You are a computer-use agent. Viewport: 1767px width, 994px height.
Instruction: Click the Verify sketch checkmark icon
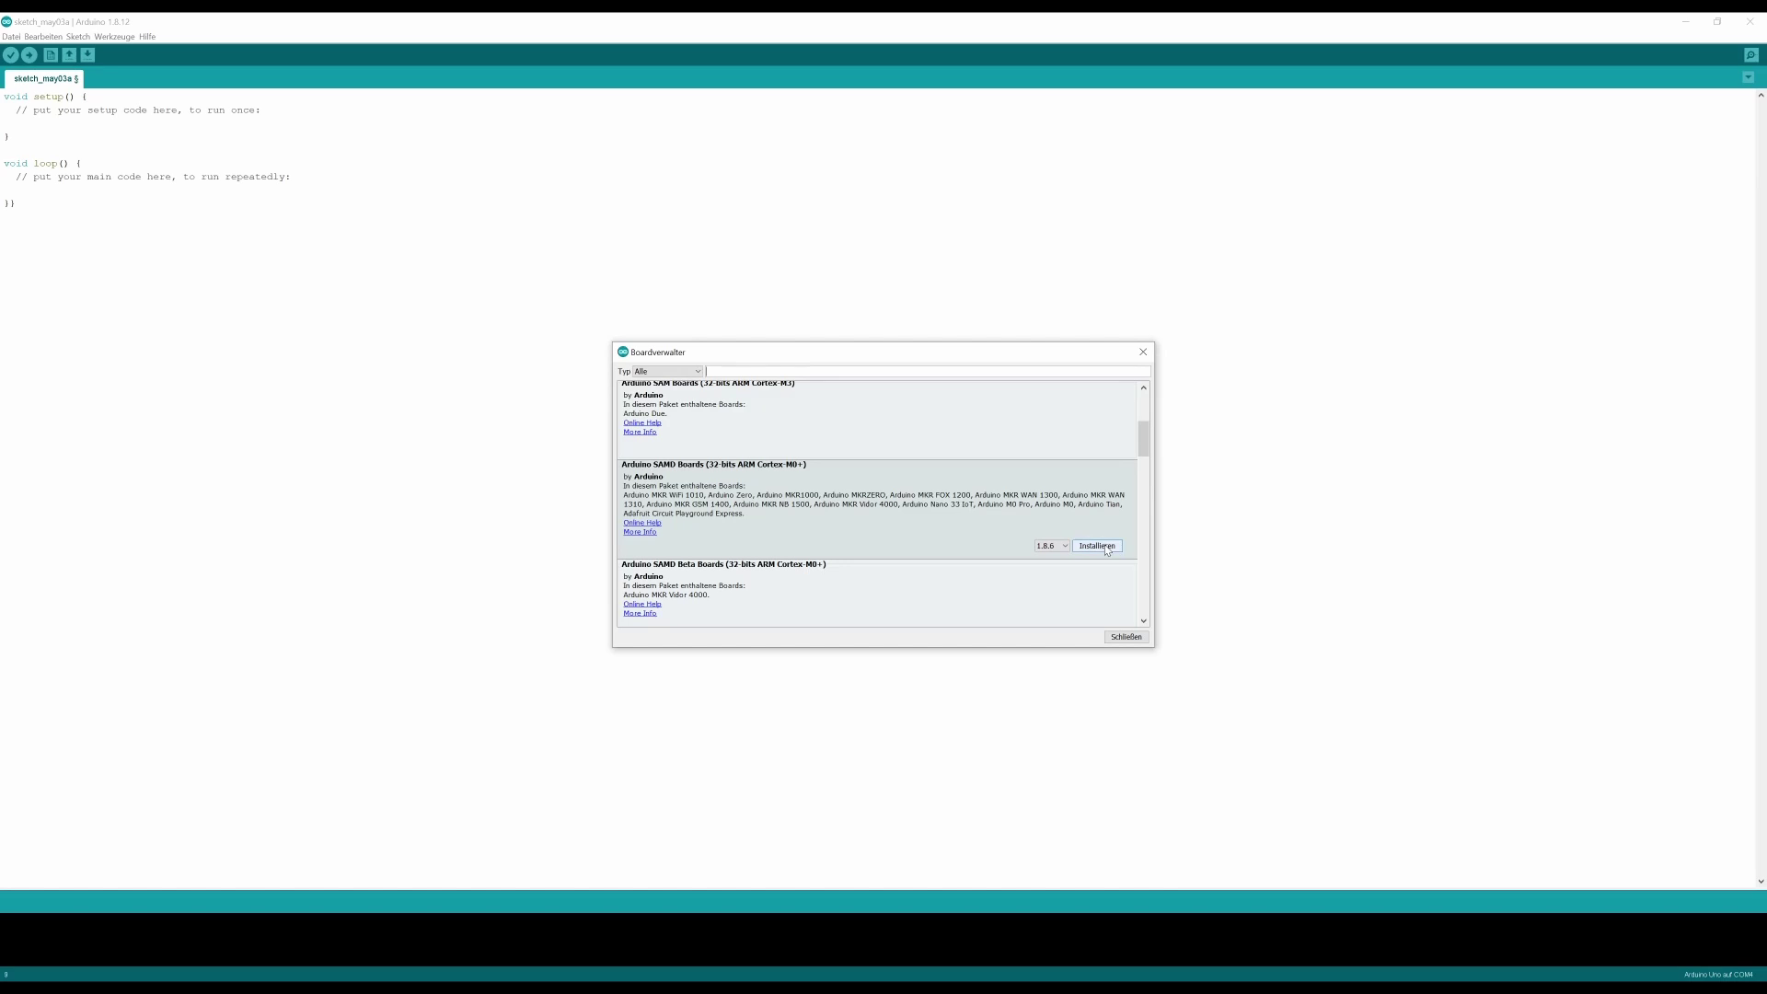(11, 55)
